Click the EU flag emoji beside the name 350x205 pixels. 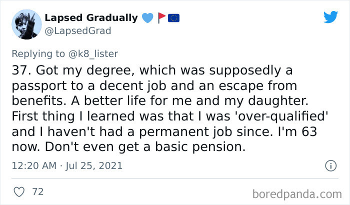pyautogui.click(x=173, y=18)
